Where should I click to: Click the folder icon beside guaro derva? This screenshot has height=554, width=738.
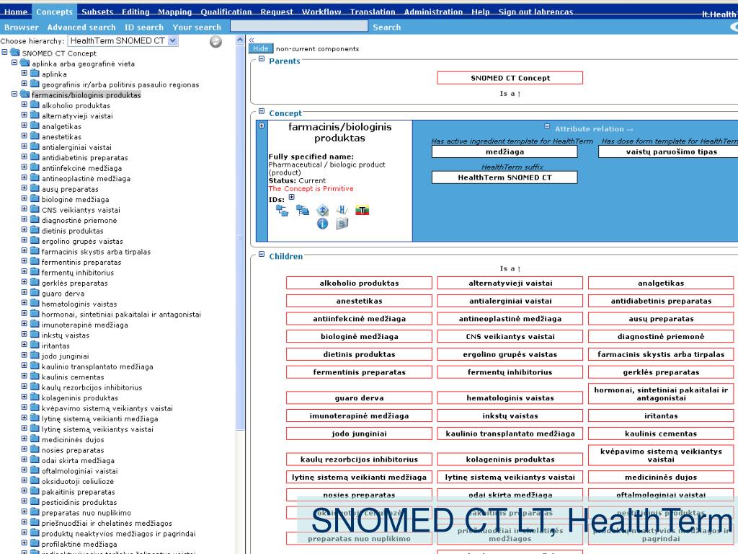tap(35, 293)
